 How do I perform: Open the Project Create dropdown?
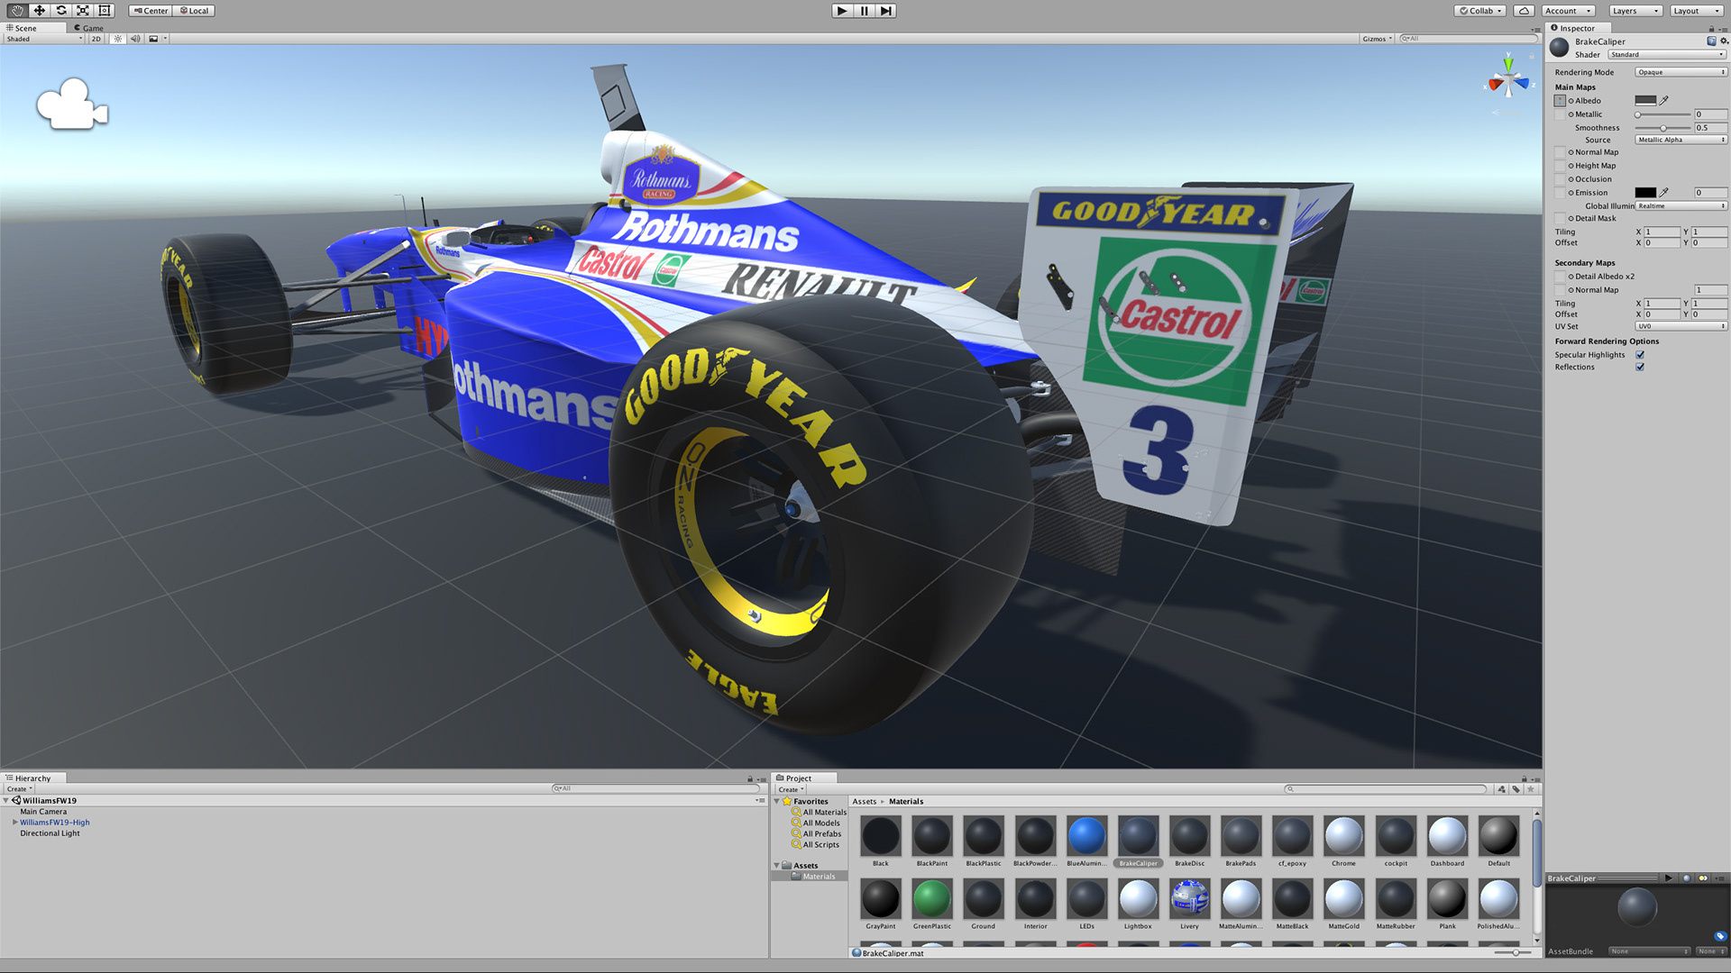791,789
